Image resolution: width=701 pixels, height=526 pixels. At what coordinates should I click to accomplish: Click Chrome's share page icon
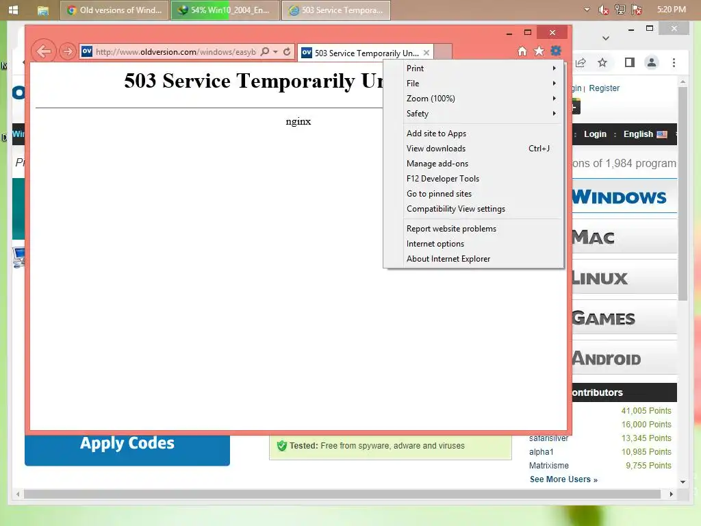[x=581, y=62]
